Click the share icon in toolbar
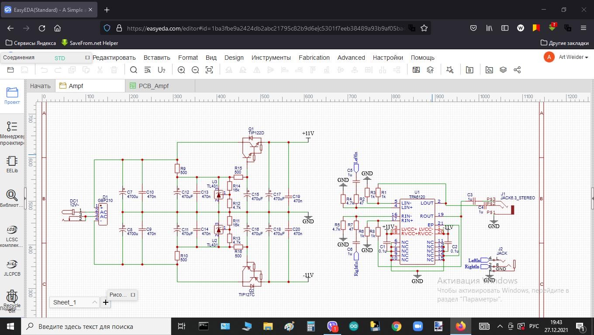This screenshot has width=594, height=335. (x=517, y=70)
